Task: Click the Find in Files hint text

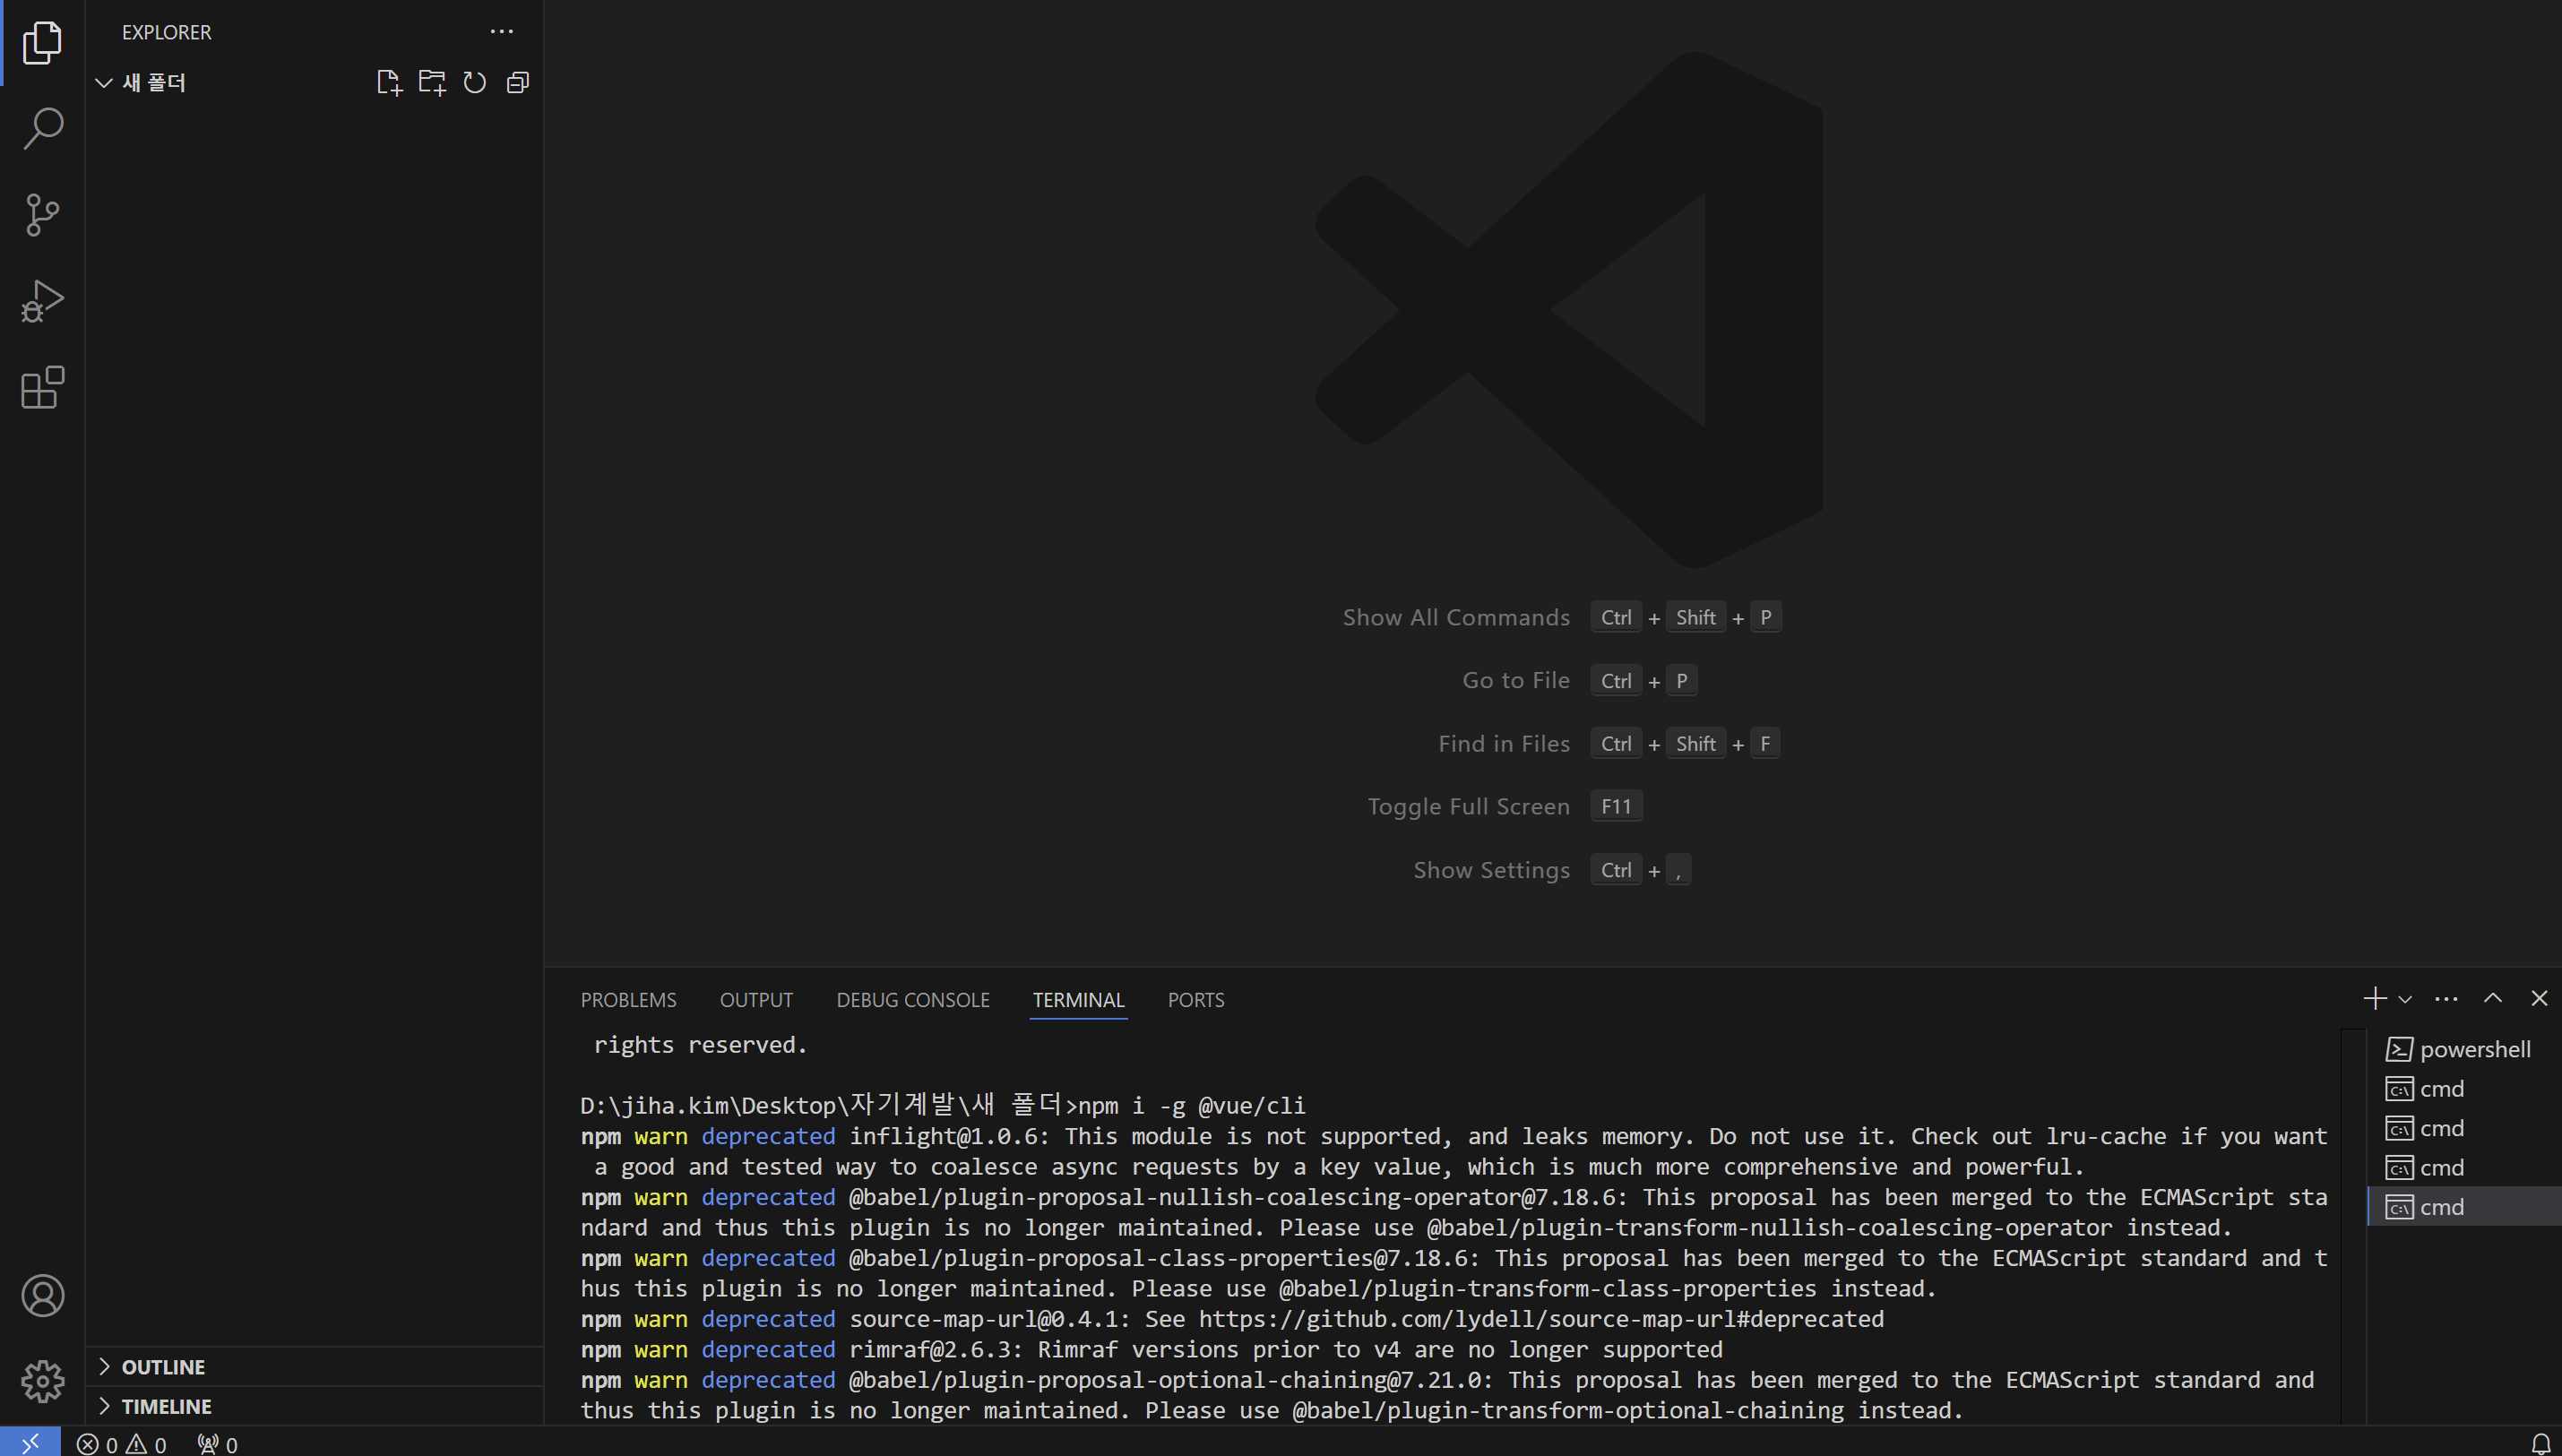Action: pos(1504,744)
